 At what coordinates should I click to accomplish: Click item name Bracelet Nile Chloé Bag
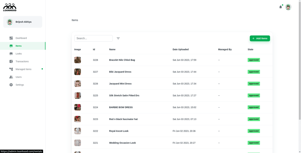point(122,60)
